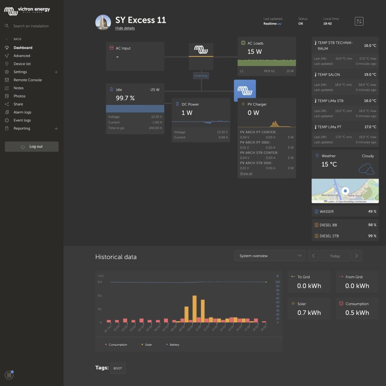
Task: Go to previous day in historical data
Action: tap(313, 256)
